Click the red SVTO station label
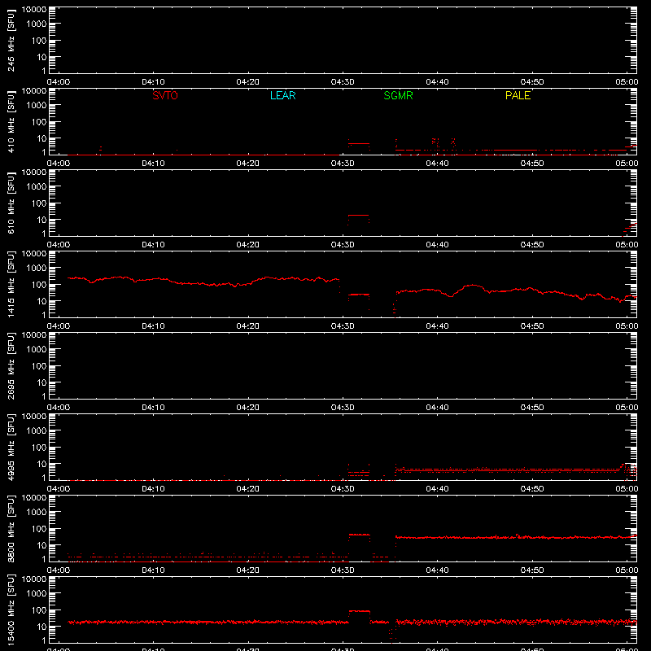Screen dimensions: 651x651 pyautogui.click(x=165, y=95)
